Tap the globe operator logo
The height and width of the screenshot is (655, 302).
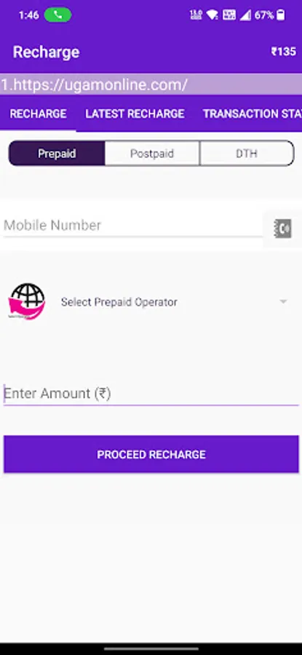point(27,301)
